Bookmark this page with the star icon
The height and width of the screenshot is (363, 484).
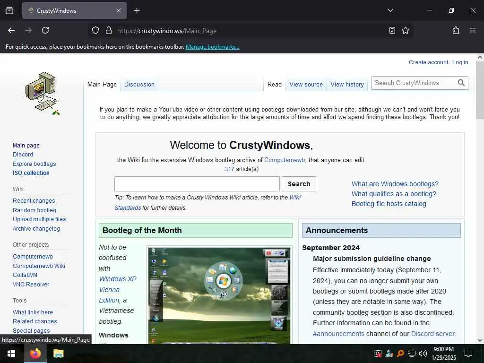405,31
